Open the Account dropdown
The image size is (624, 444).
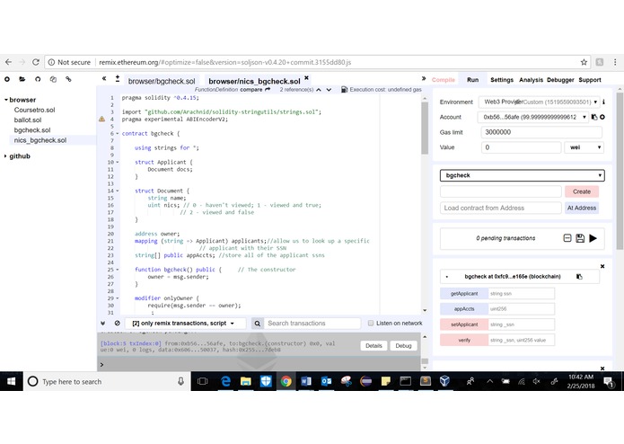coord(532,117)
